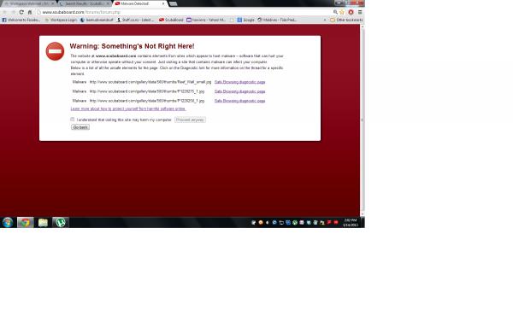Click 'Learn more about how to protect yourself' link
The height and width of the screenshot is (322, 513).
coord(128,108)
